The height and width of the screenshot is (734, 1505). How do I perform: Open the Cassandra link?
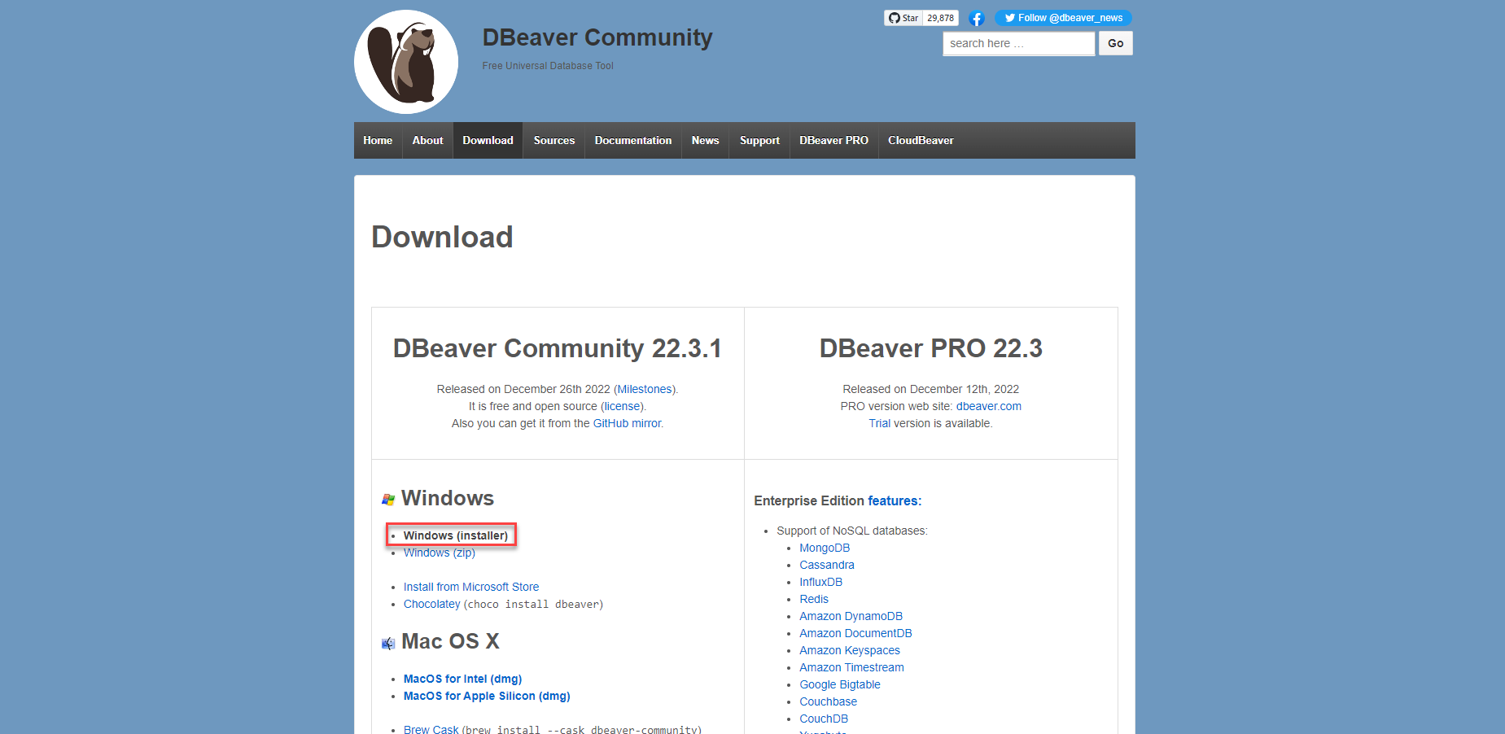point(827,565)
